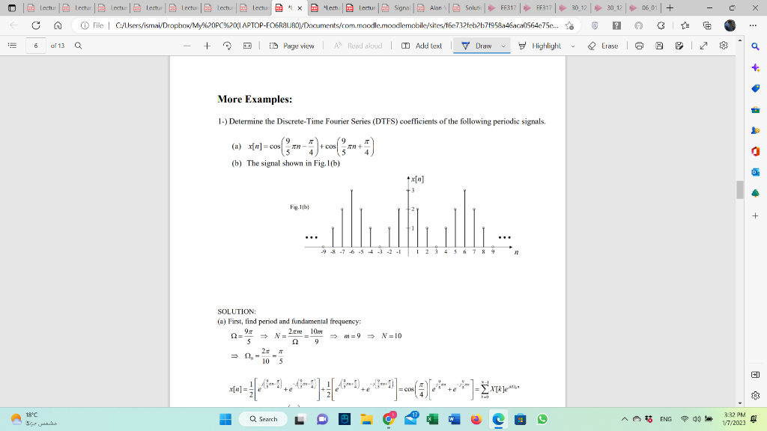Save the PDF using the Save icon
This screenshot has width=767, height=431.
(659, 46)
